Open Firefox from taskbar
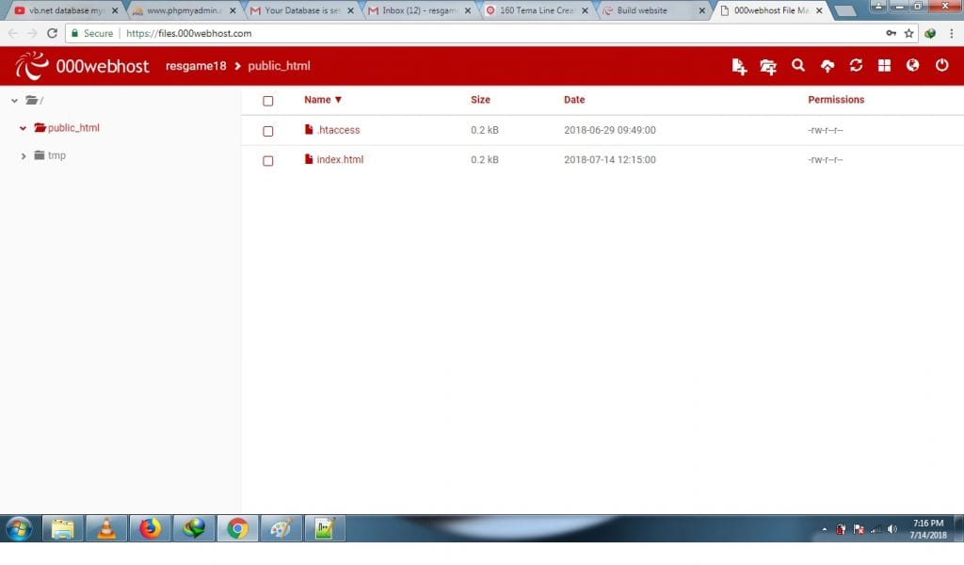Image resolution: width=964 pixels, height=565 pixels. (x=150, y=528)
